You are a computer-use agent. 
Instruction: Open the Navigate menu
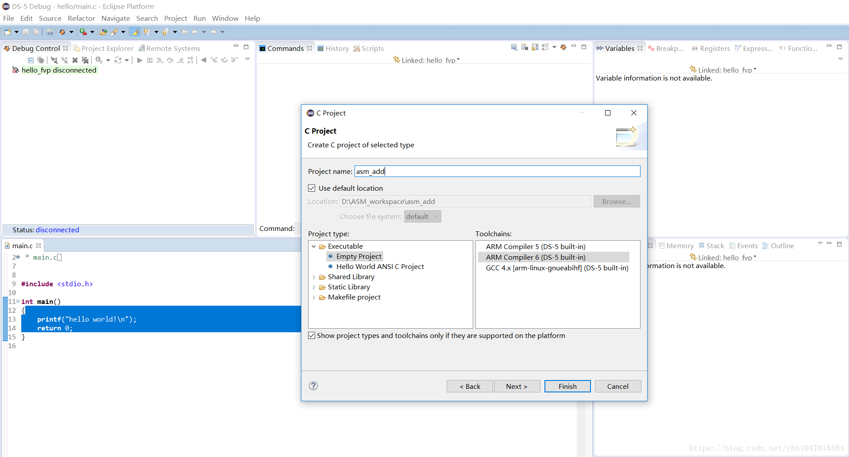point(116,18)
